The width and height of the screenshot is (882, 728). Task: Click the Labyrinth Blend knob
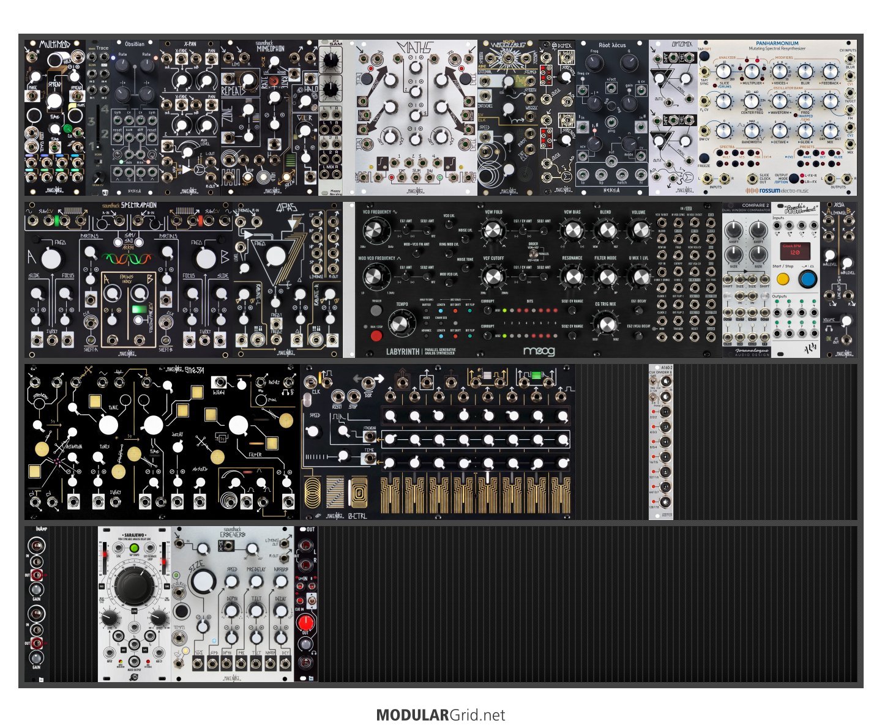point(606,230)
